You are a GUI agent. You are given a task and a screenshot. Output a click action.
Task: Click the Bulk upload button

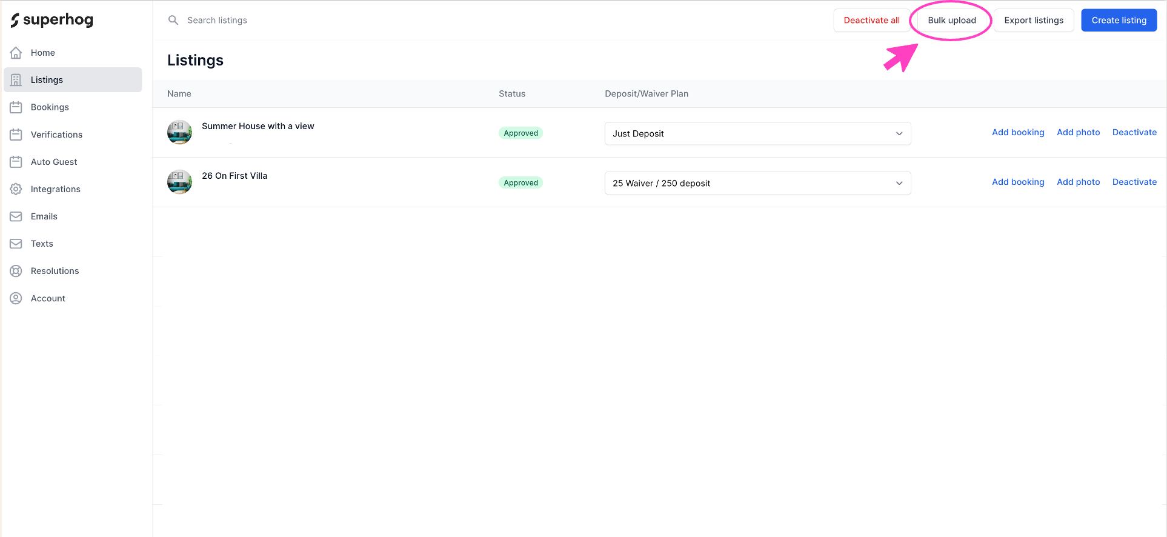coord(952,20)
